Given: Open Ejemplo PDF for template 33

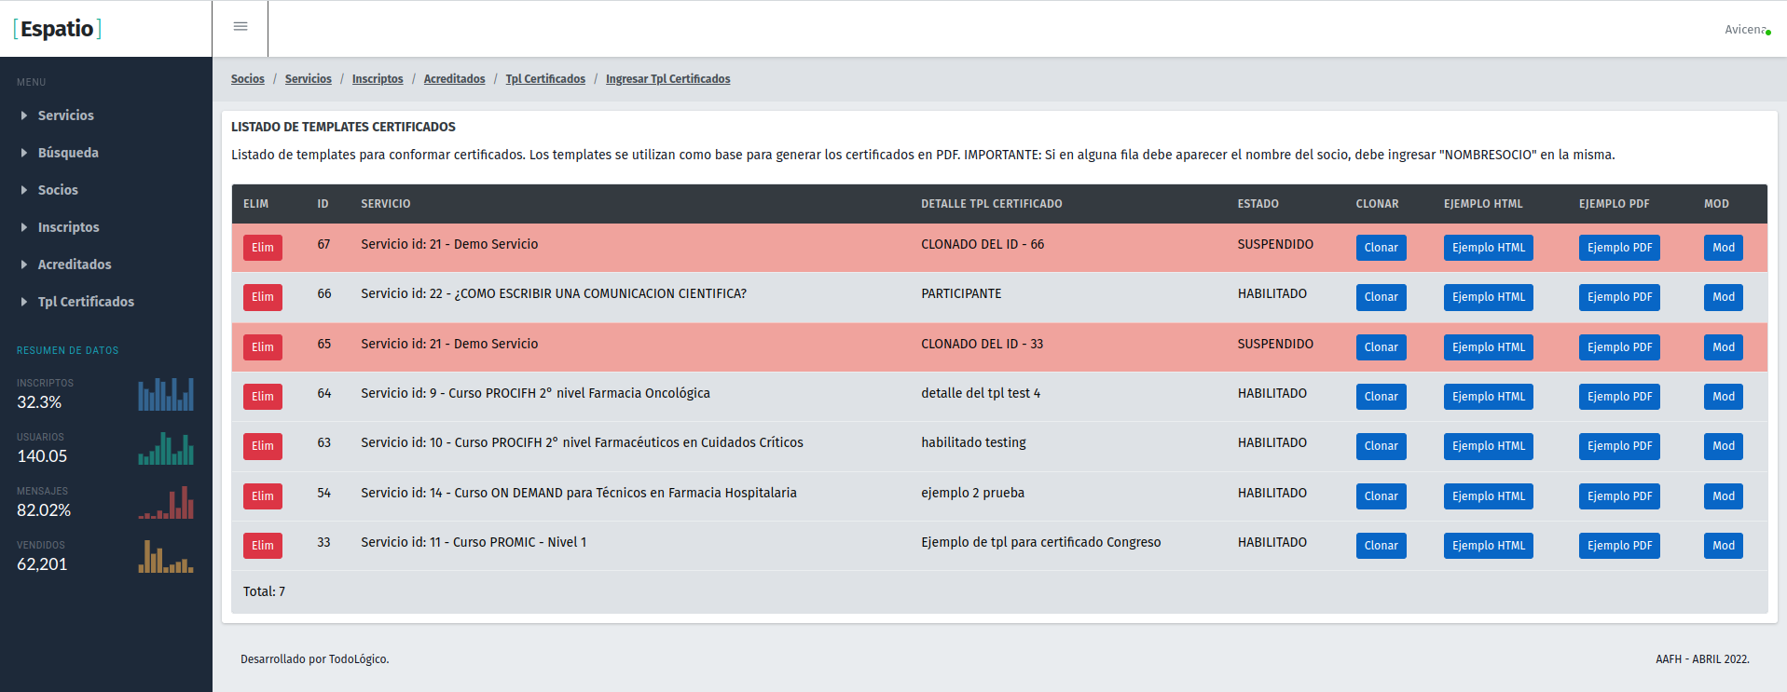Looking at the screenshot, I should (1619, 546).
